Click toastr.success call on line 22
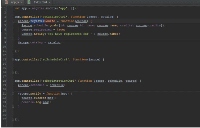The height and width of the screenshot is (128, 200). 34,98
